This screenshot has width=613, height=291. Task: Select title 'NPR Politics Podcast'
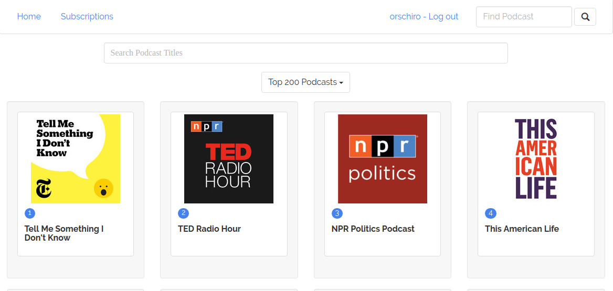pos(373,229)
